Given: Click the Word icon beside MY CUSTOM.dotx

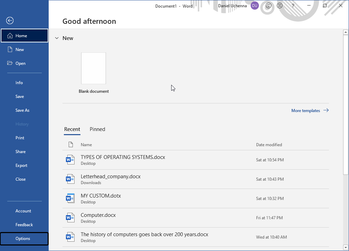Looking at the screenshot, I should tap(70, 198).
